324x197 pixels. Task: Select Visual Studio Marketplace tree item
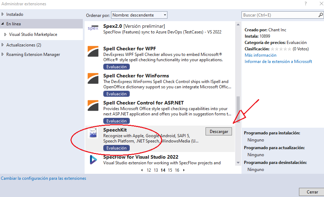(33, 34)
